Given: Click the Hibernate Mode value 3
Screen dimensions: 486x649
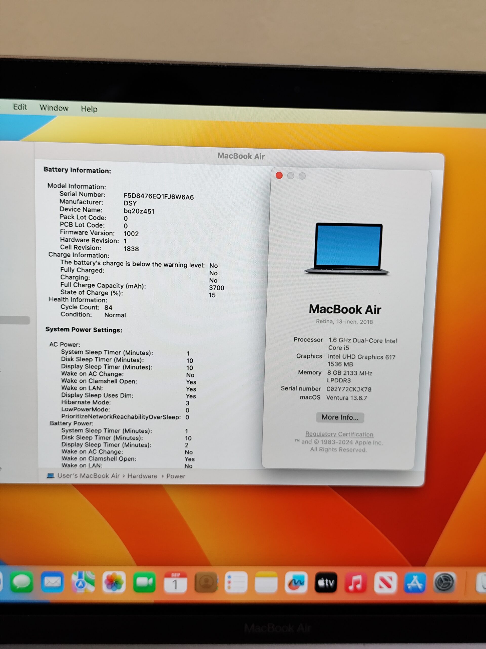Looking at the screenshot, I should pos(188,403).
